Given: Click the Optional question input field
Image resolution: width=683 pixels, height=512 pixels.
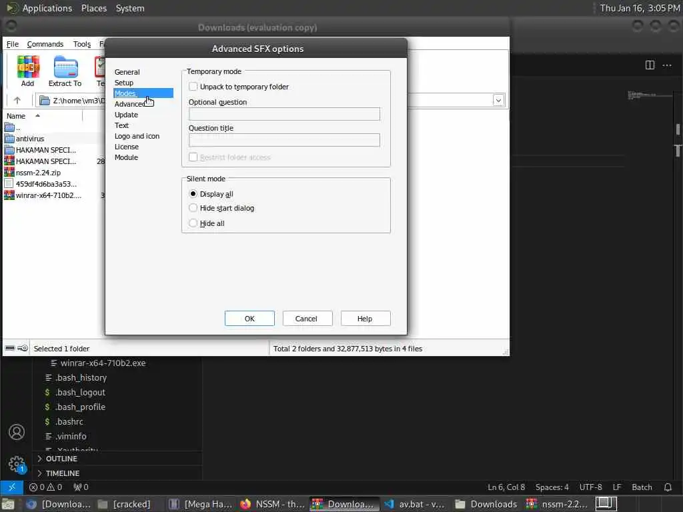Looking at the screenshot, I should (284, 114).
